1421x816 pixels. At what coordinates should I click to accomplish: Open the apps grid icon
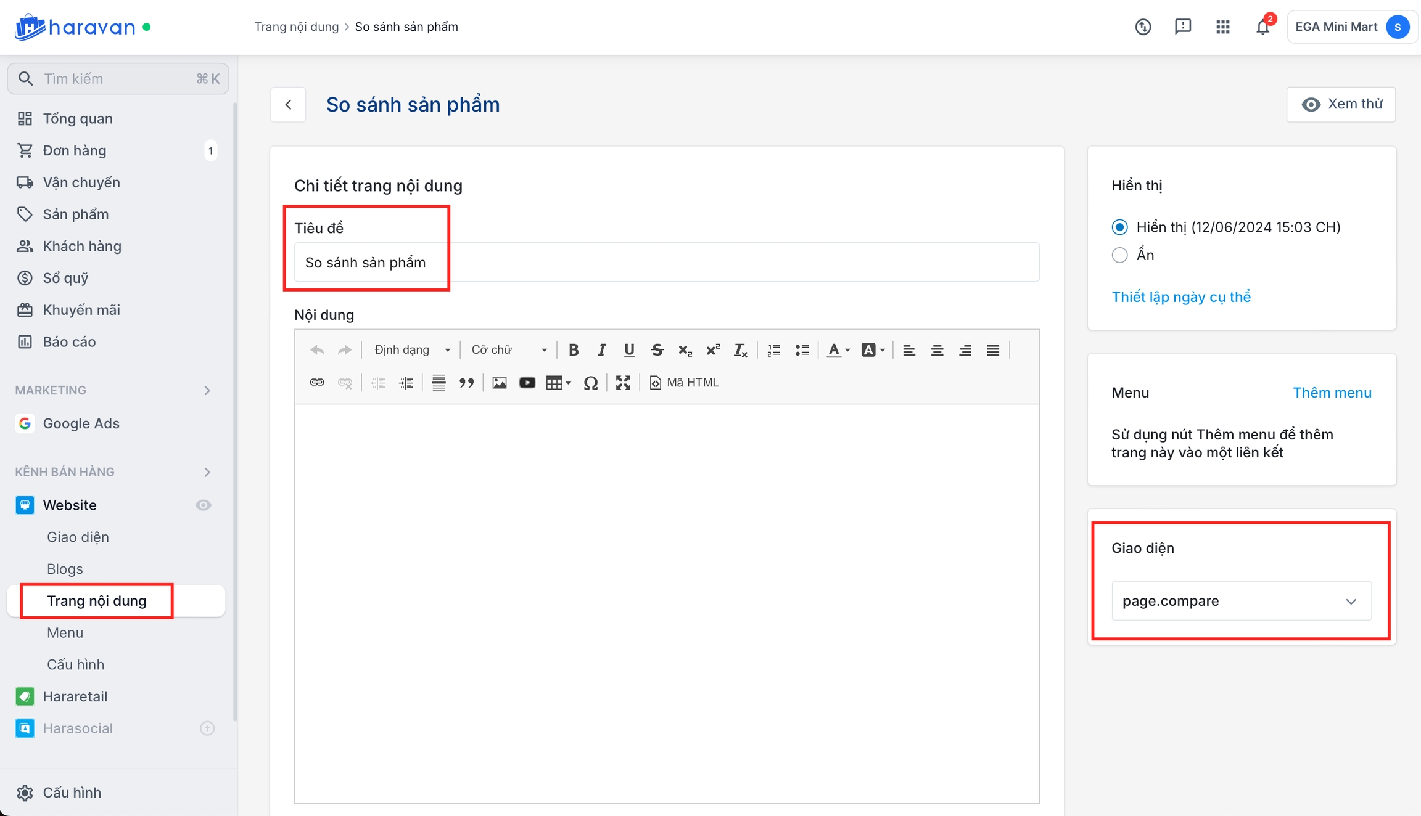[x=1222, y=27]
